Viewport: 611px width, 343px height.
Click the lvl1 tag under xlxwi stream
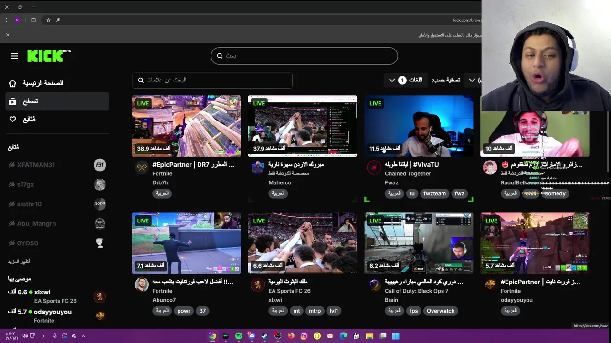334,311
